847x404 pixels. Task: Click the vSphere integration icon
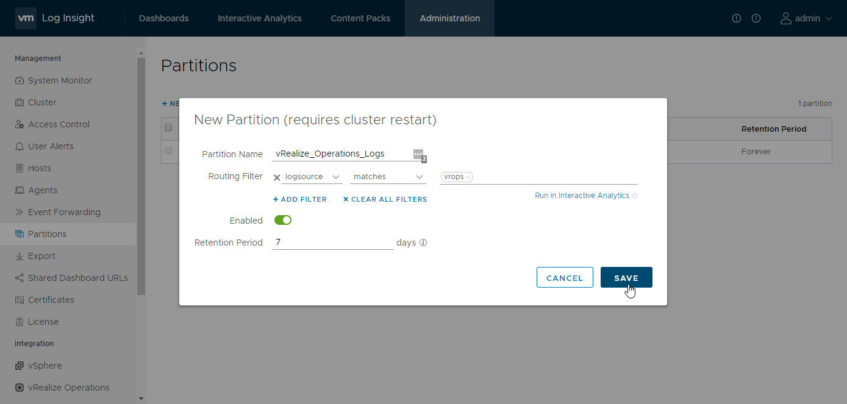click(20, 366)
